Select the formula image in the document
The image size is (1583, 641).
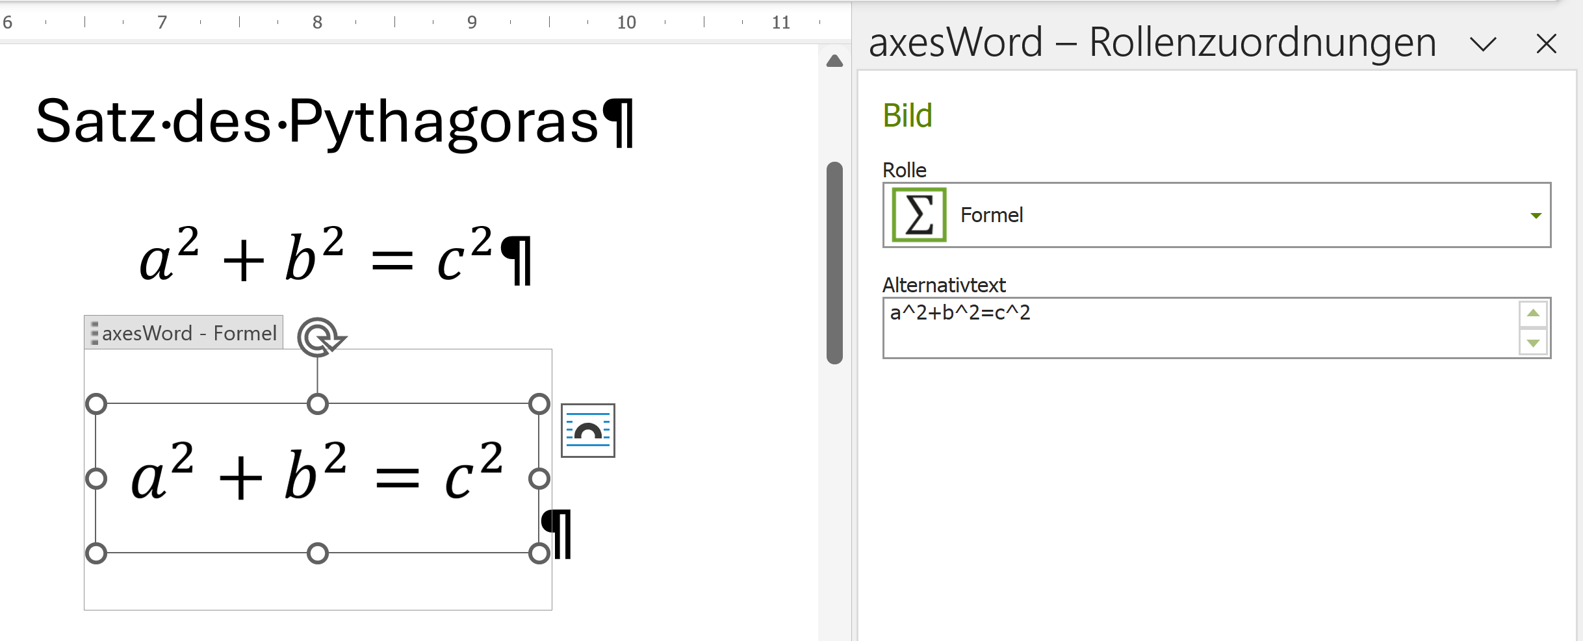pyautogui.click(x=317, y=479)
